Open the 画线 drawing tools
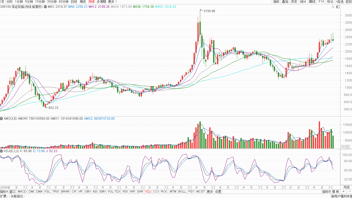 click(312, 2)
